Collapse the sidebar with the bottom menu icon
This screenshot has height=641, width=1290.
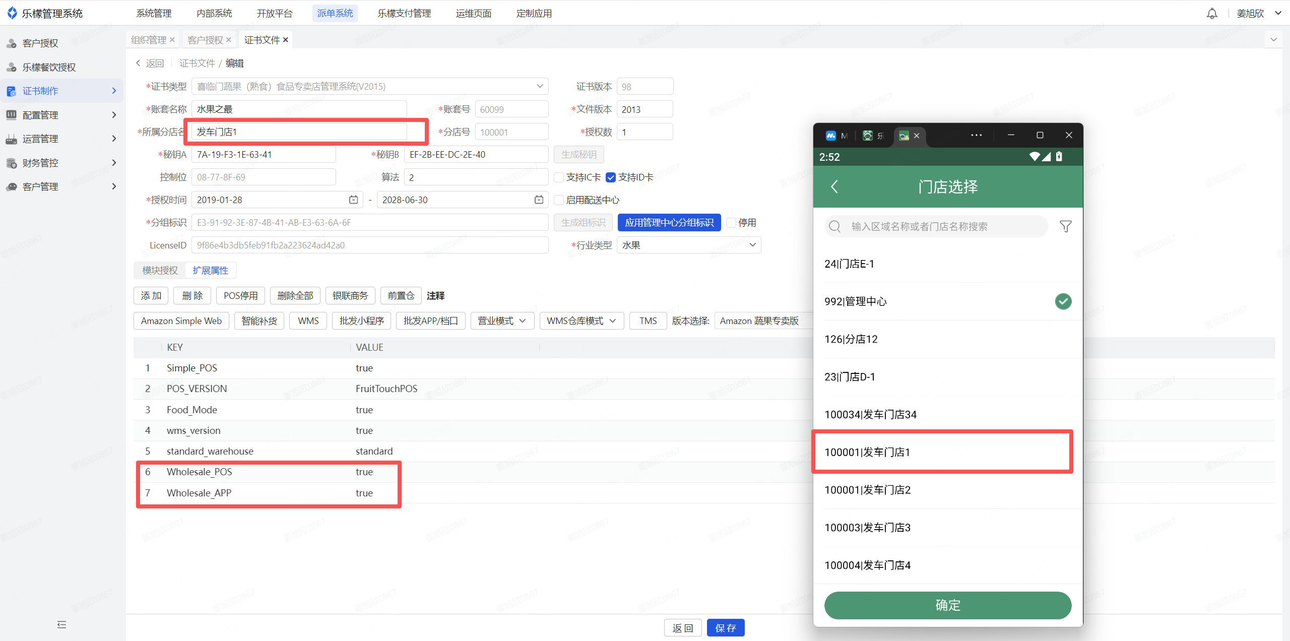coord(62,625)
